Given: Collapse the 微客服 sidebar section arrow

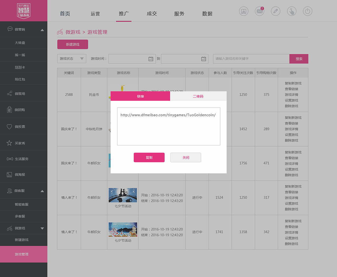Looking at the screenshot, I should tap(42, 191).
